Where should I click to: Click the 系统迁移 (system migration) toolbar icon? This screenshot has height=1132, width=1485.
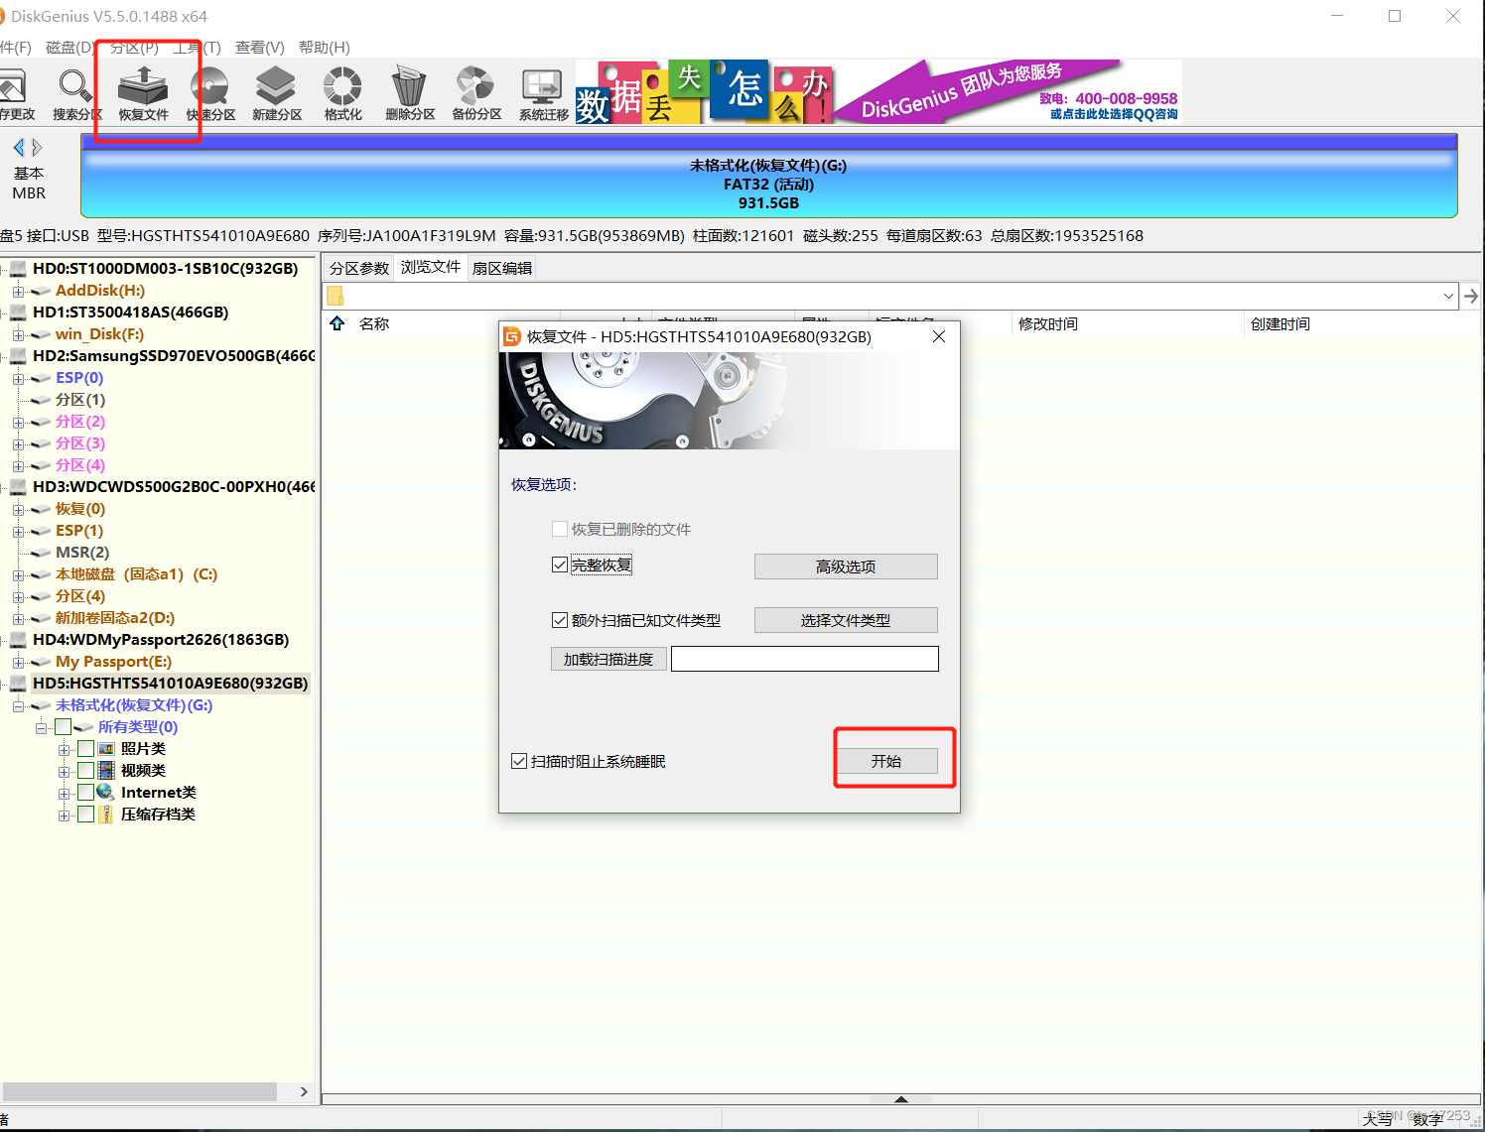543,94
